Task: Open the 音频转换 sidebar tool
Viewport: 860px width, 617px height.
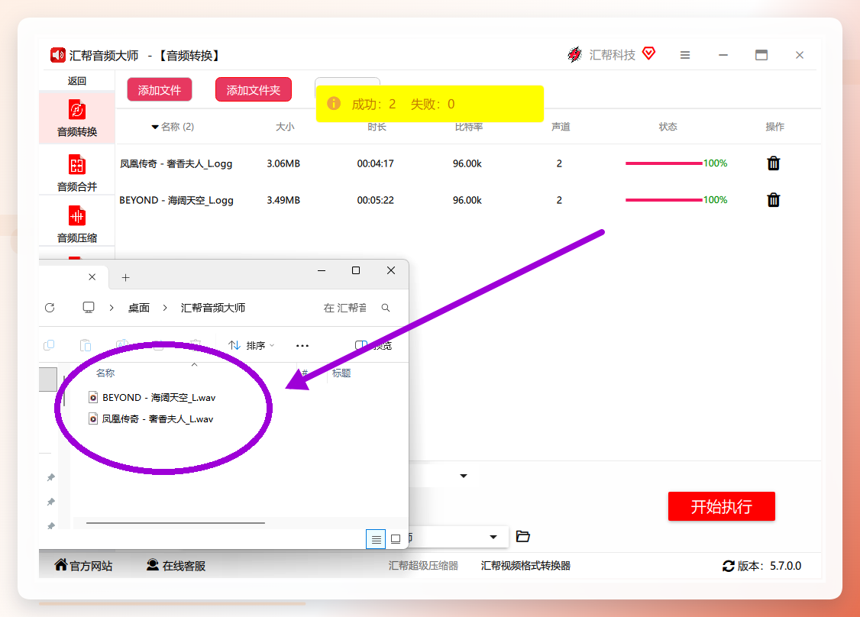Action: pyautogui.click(x=77, y=118)
